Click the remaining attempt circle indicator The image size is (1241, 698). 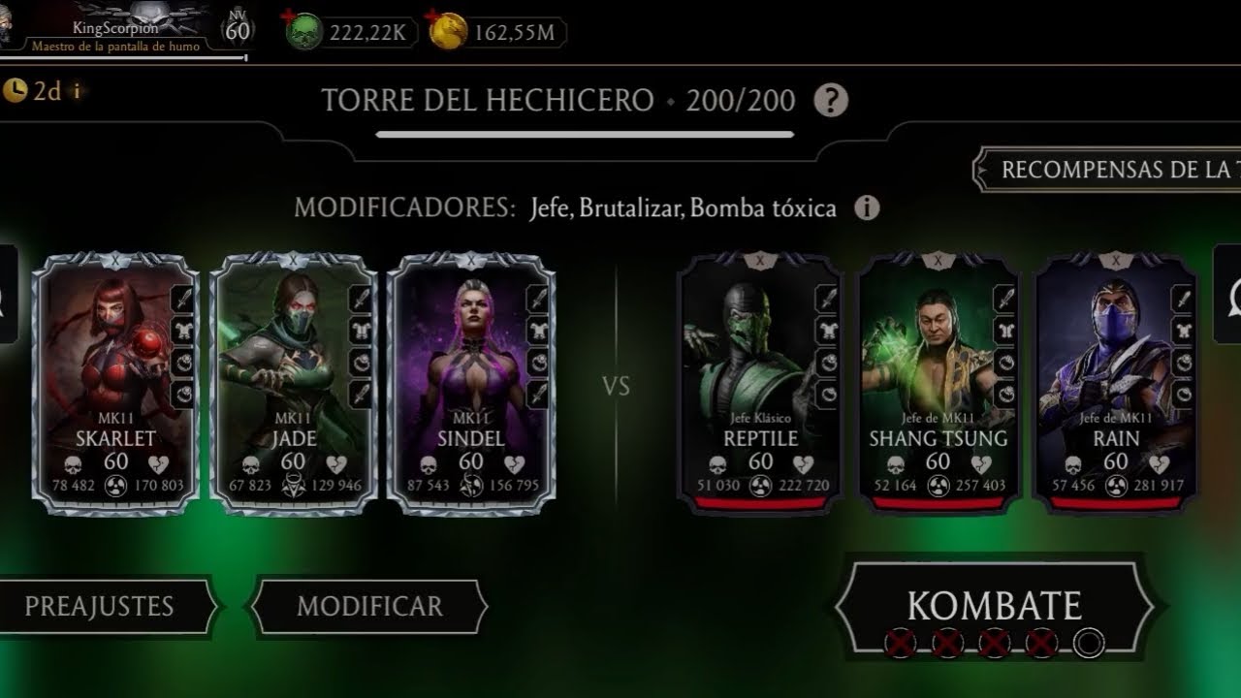[x=1090, y=643]
